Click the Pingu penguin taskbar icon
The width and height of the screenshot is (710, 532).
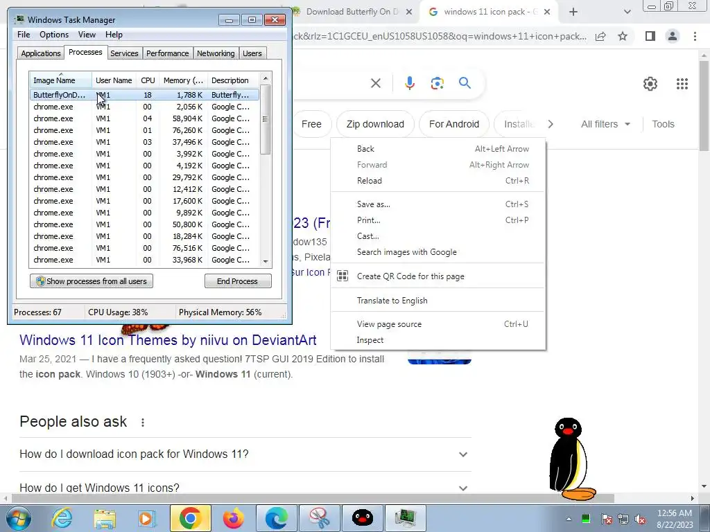(362, 518)
